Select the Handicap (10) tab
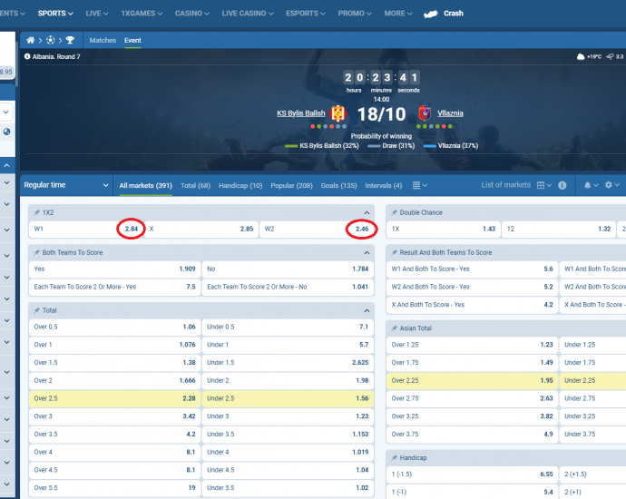 coord(240,185)
